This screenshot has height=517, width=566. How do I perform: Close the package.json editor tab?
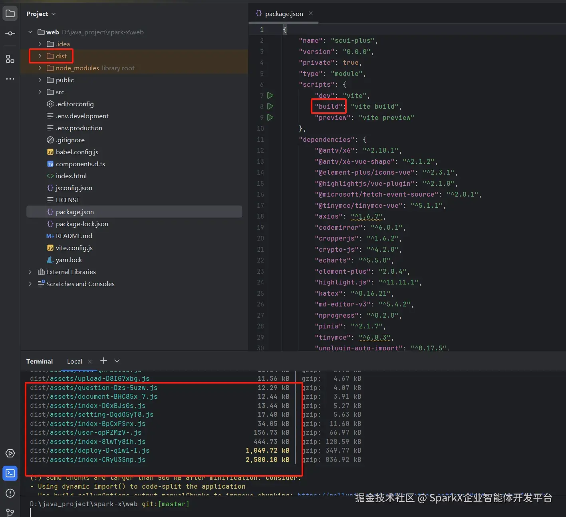click(x=311, y=14)
